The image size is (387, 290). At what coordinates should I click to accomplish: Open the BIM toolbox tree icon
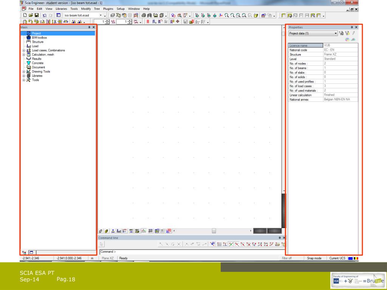[x=29, y=37]
